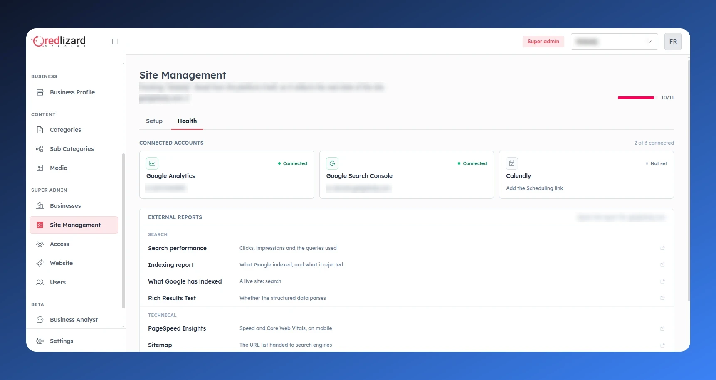The height and width of the screenshot is (380, 716).
Task: Open Sub Categories menu item
Action: (x=74, y=149)
